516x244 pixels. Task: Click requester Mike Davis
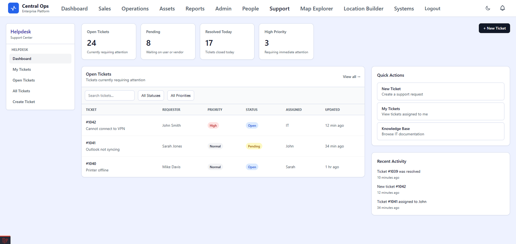[x=172, y=167]
